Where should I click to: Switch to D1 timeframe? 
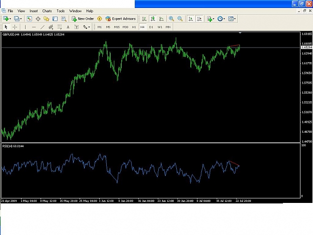[151, 27]
